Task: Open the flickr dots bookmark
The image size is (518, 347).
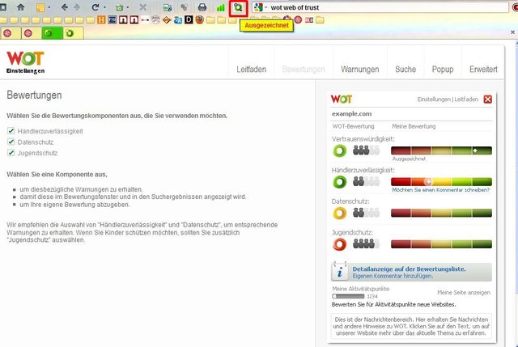Action: coord(145,20)
